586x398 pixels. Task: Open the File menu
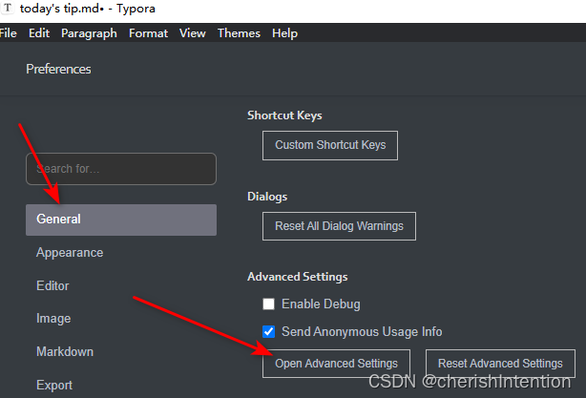[x=8, y=33]
